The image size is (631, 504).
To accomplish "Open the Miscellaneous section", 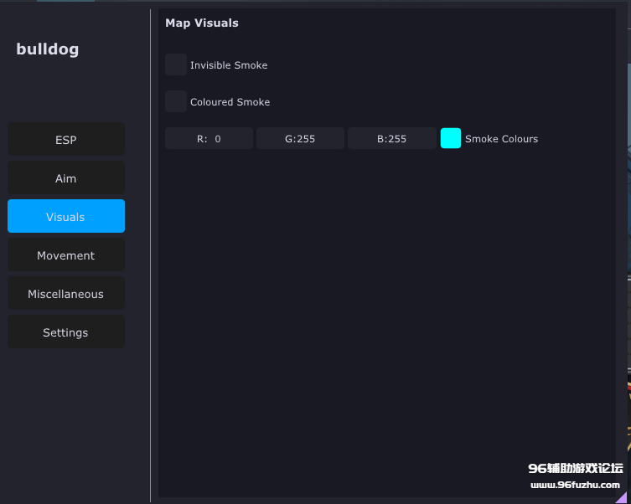I will (x=66, y=294).
